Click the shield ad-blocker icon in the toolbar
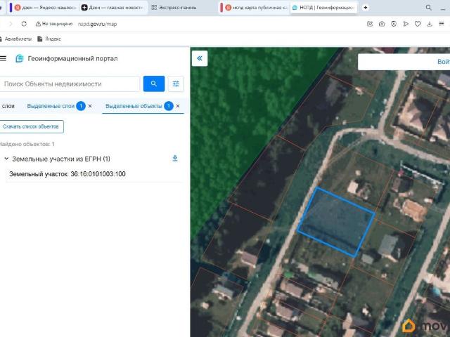Viewport: 450px width, 337px height. point(394,24)
